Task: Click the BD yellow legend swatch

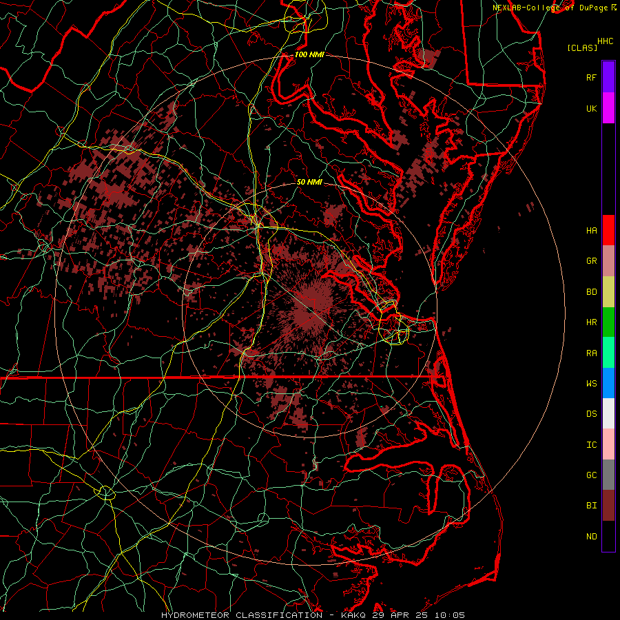Action: [x=608, y=292]
